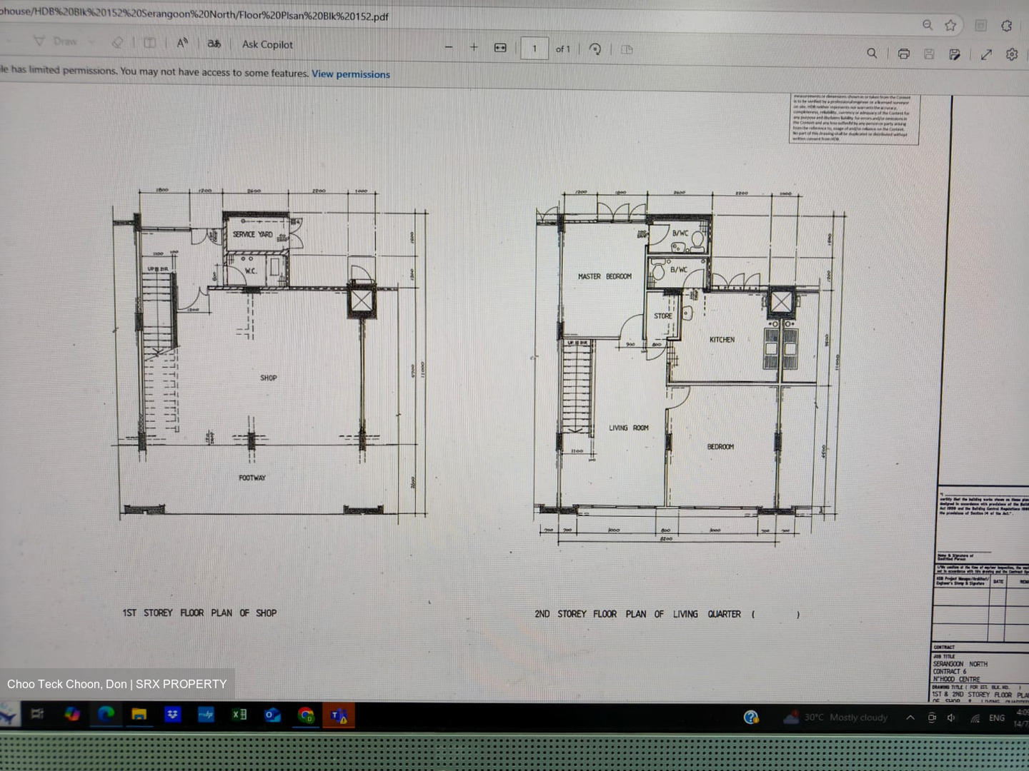Enter full screen mode

986,54
